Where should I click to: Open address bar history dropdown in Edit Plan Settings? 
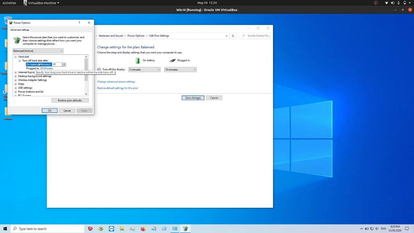point(226,36)
